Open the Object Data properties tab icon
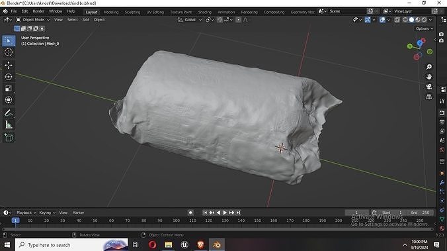 pos(442,219)
